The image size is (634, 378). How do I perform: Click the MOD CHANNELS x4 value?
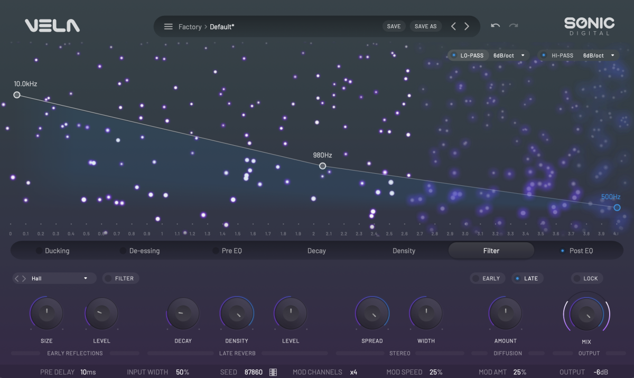tap(353, 372)
